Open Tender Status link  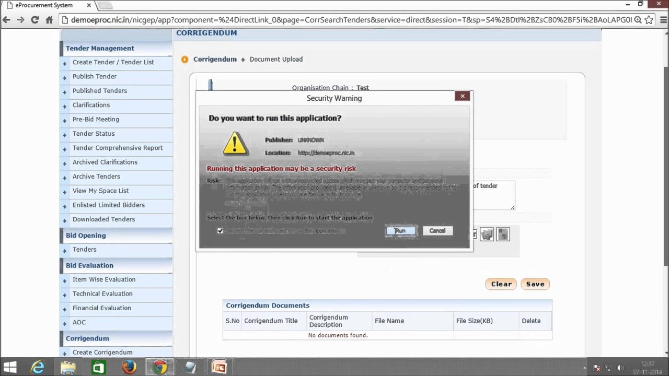pos(94,134)
